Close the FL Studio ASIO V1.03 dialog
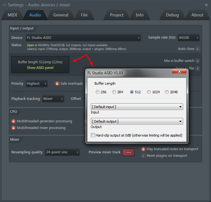Viewport: 211px width, 202px height. pos(179,71)
